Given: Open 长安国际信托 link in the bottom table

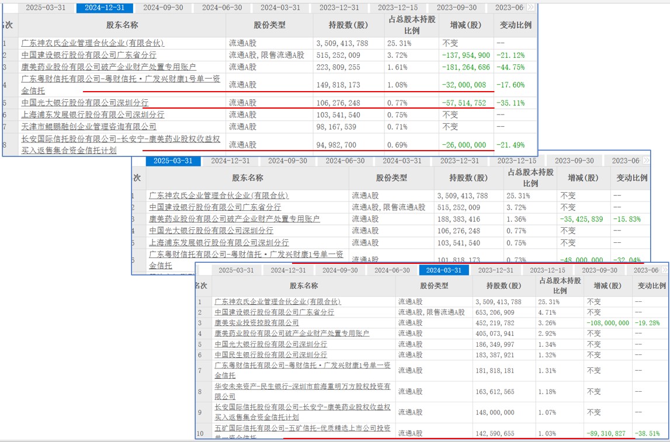Looking at the screenshot, I should coord(303,412).
